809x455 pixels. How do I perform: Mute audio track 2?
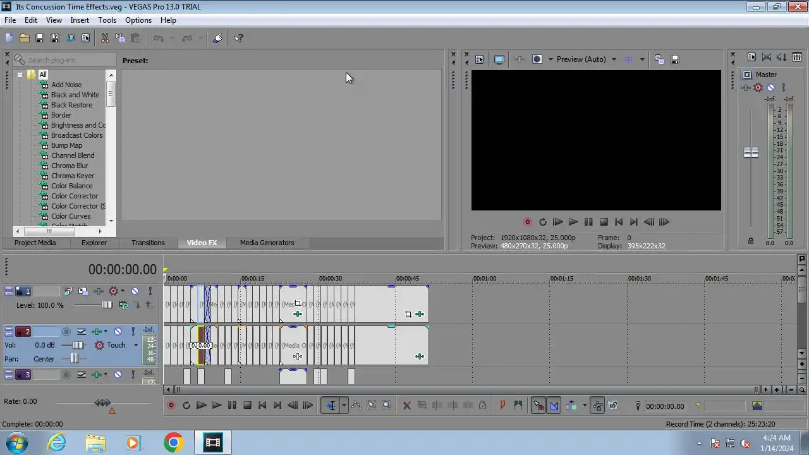pyautogui.click(x=118, y=332)
